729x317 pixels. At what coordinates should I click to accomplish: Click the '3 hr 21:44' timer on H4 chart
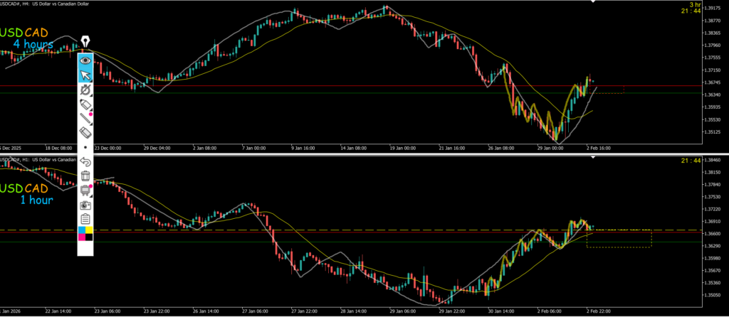(691, 8)
